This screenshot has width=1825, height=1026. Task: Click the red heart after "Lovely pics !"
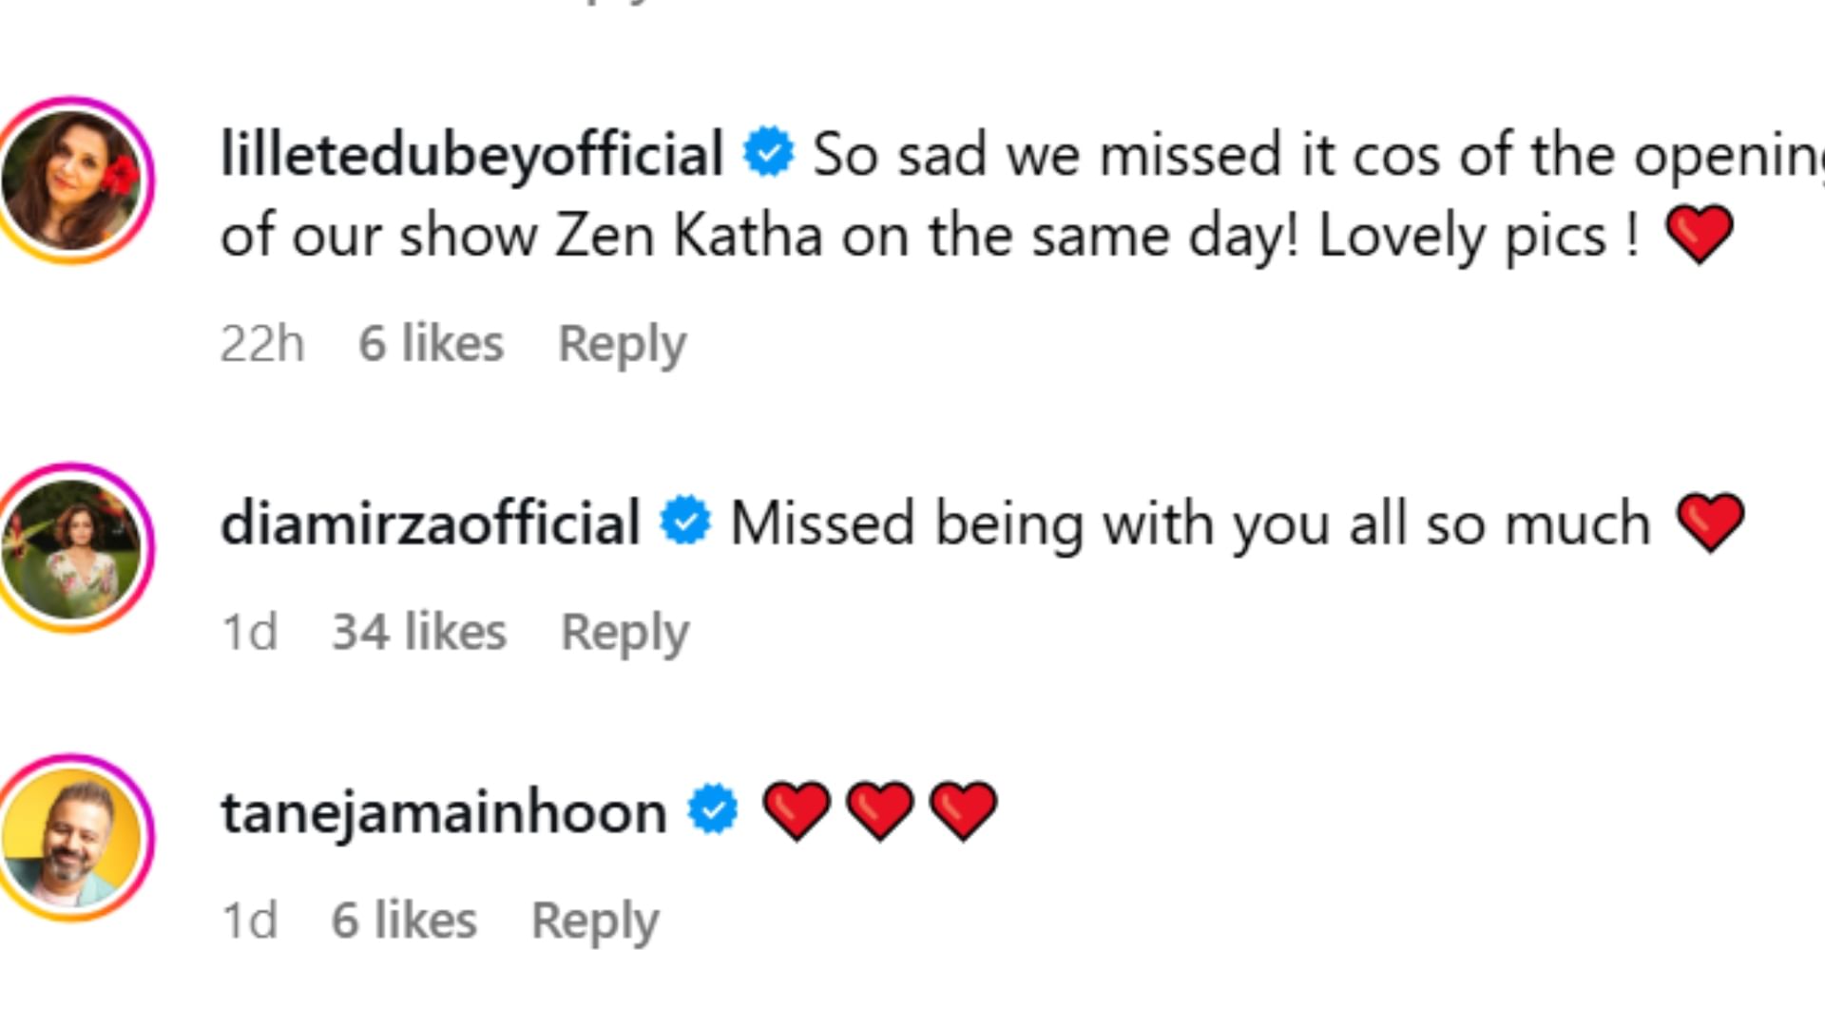(x=1700, y=235)
